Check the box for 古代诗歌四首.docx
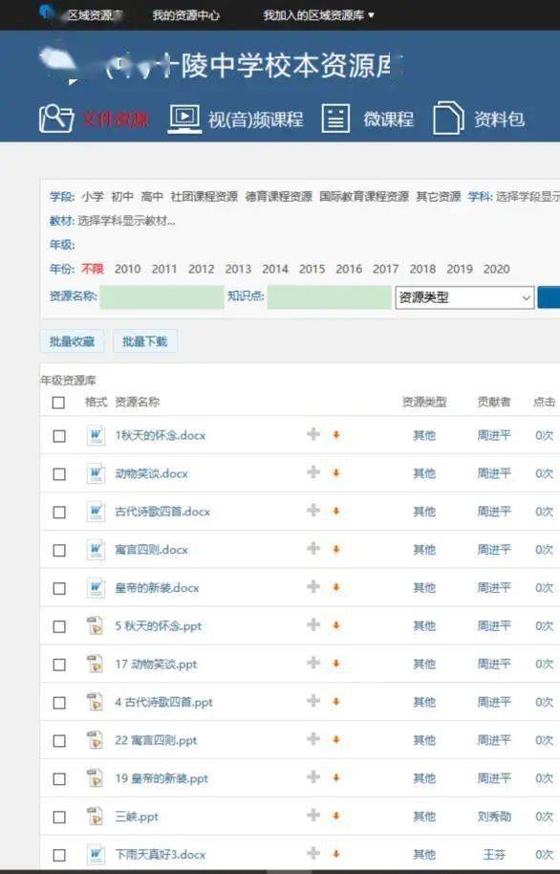 tap(59, 513)
